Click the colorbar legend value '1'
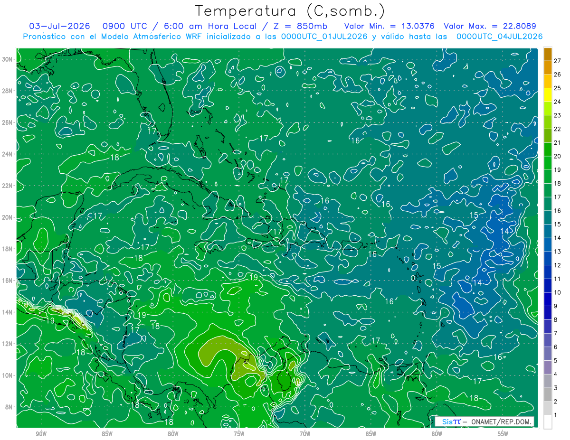The image size is (570, 440). coord(556,415)
